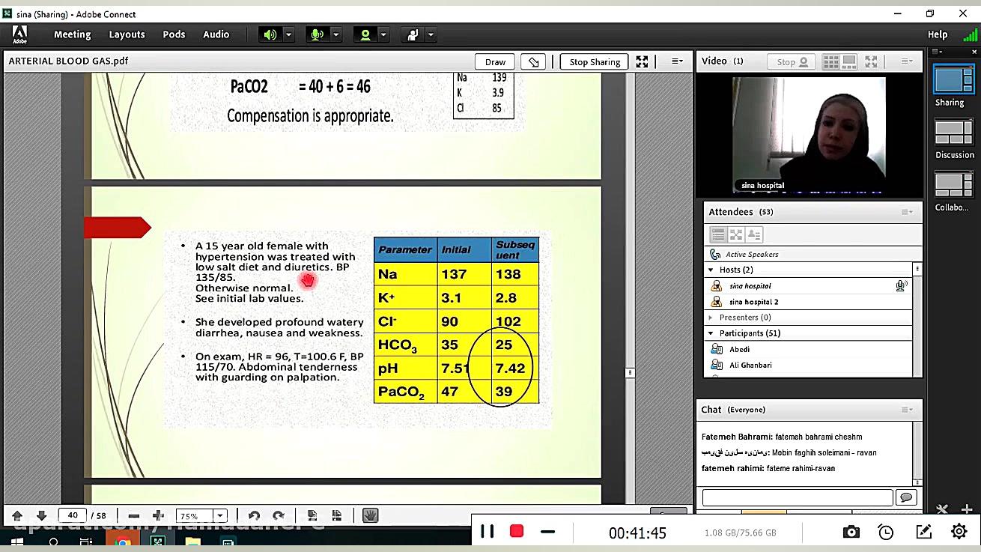Click the chat message input field
This screenshot has width=981, height=552.
coord(797,497)
